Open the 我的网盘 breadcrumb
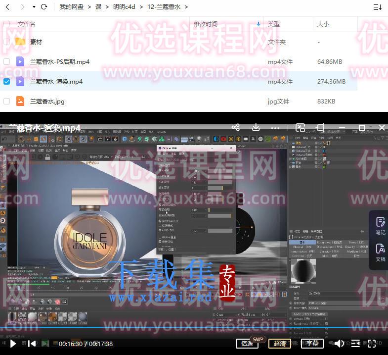The image size is (388, 355). [71, 7]
